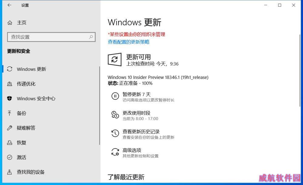Click the main content vertical scrollbar
This screenshot has height=185, width=303.
tap(300, 70)
